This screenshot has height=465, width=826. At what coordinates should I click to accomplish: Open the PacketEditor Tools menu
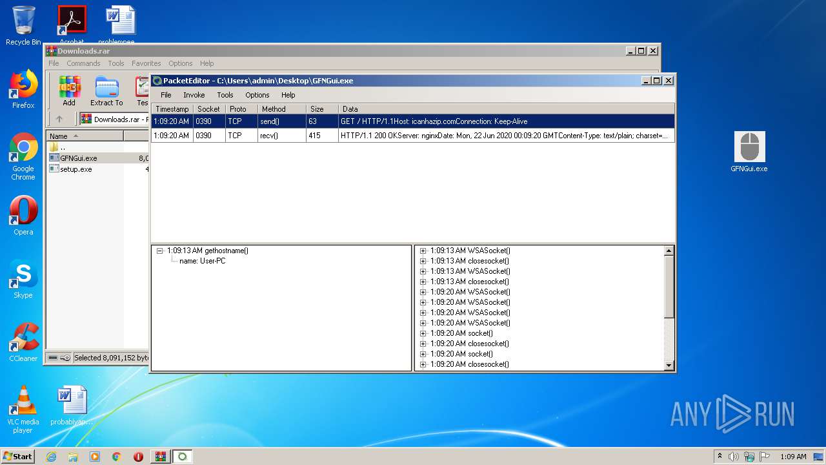[x=225, y=95]
